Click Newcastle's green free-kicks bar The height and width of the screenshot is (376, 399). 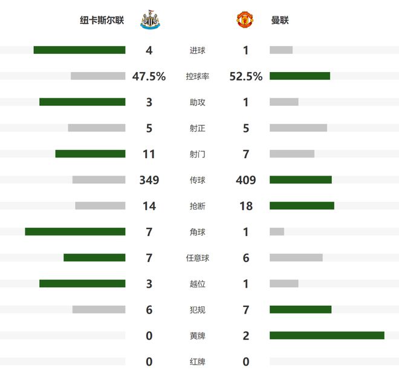pos(94,258)
